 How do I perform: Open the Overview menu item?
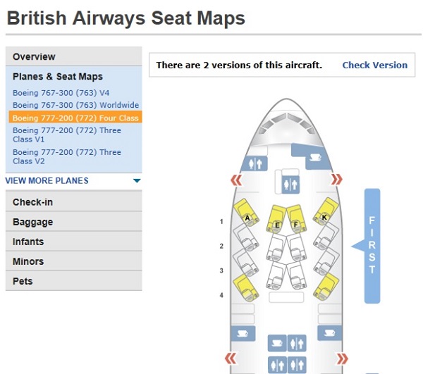tap(73, 56)
